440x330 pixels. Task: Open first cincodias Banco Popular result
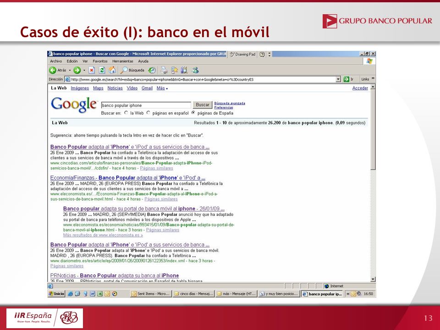(x=130, y=147)
